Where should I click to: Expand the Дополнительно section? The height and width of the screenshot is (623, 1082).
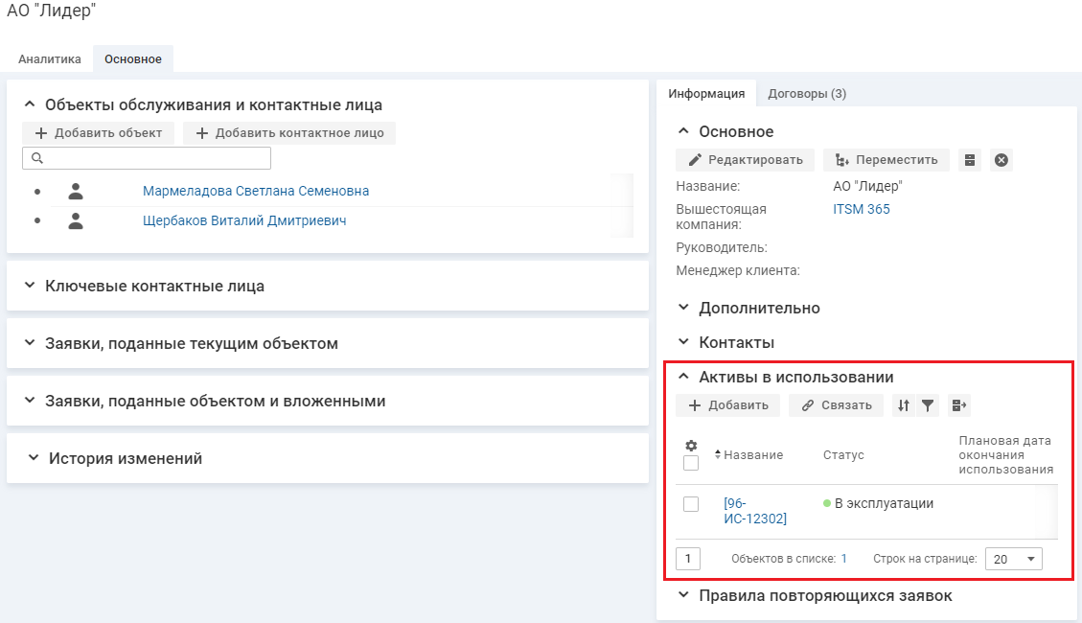pyautogui.click(x=758, y=308)
